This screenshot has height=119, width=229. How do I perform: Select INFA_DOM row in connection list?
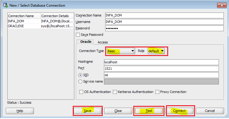point(41,21)
